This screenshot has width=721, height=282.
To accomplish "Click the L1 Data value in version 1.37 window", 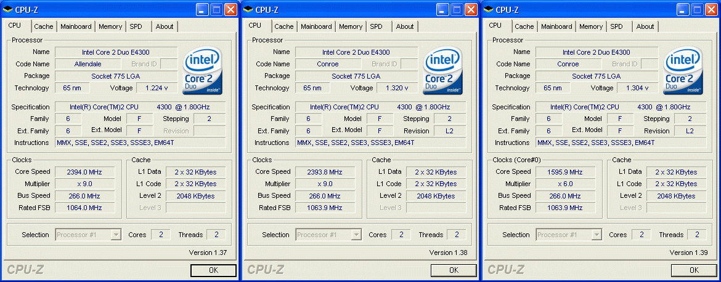I will pyautogui.click(x=195, y=173).
